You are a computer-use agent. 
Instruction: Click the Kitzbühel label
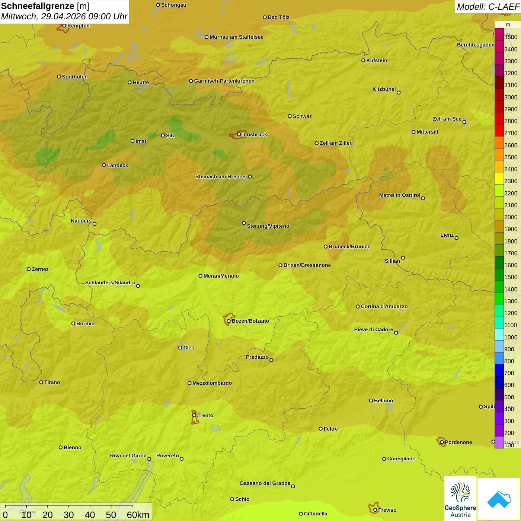[x=384, y=89]
